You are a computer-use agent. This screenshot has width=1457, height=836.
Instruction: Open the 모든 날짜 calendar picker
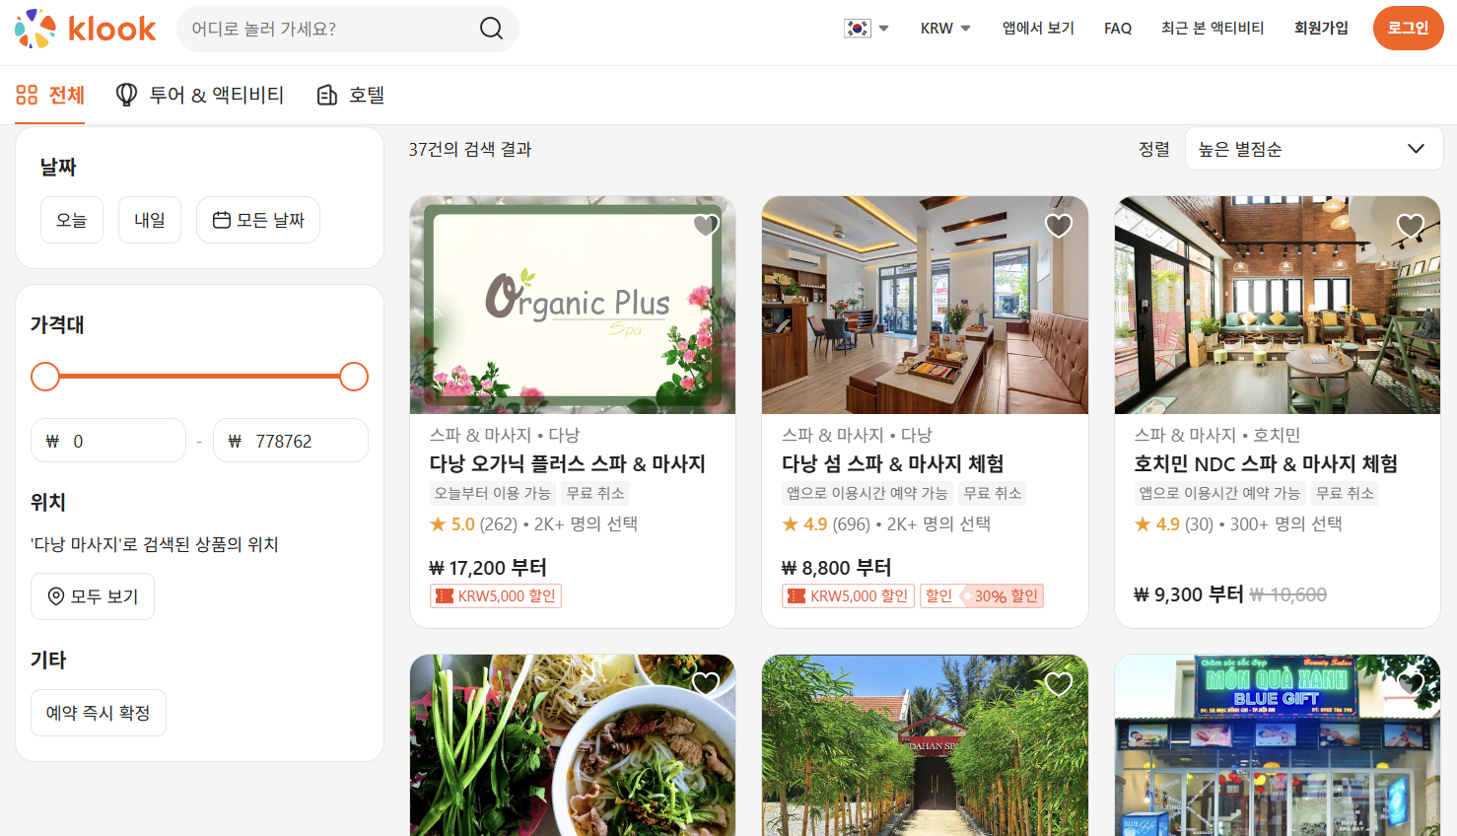pos(258,220)
